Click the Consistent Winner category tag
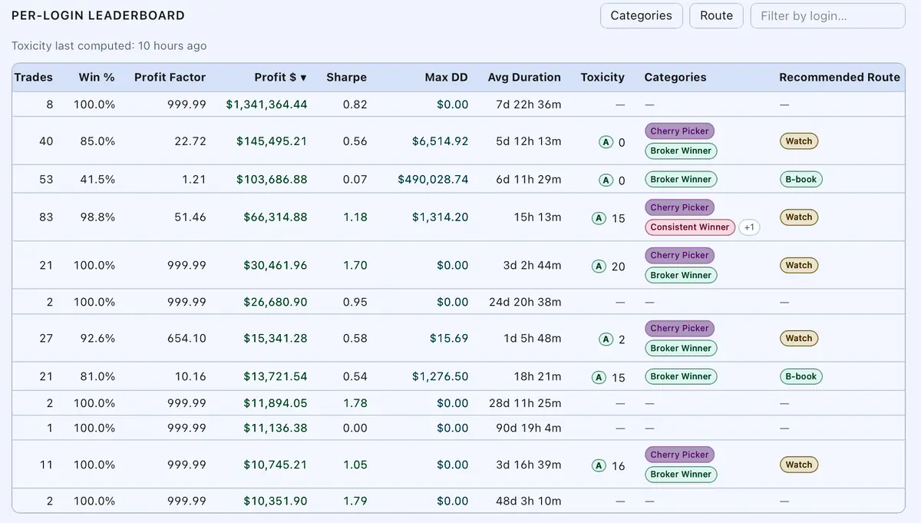Screen dimensions: 921x523 pos(690,227)
